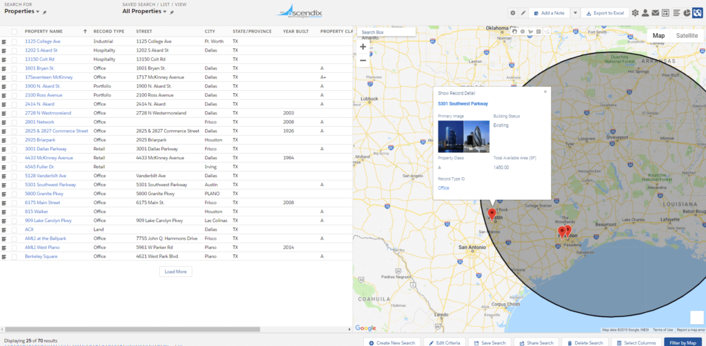
Task: Click the active map view icon
Action: [698, 13]
